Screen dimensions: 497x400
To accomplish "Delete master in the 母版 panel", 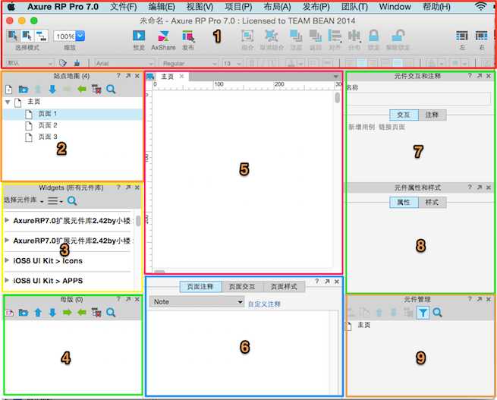I will [x=96, y=313].
